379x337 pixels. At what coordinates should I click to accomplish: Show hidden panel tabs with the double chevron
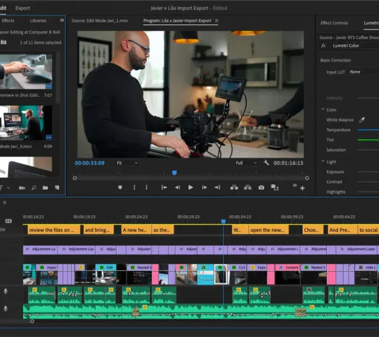62,21
